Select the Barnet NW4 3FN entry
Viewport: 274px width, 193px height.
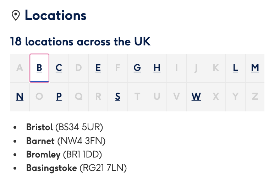pyautogui.click(x=66, y=141)
